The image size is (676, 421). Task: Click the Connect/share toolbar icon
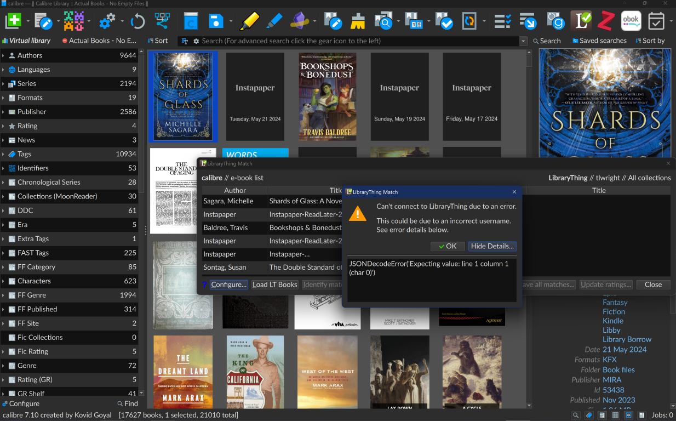pos(162,21)
